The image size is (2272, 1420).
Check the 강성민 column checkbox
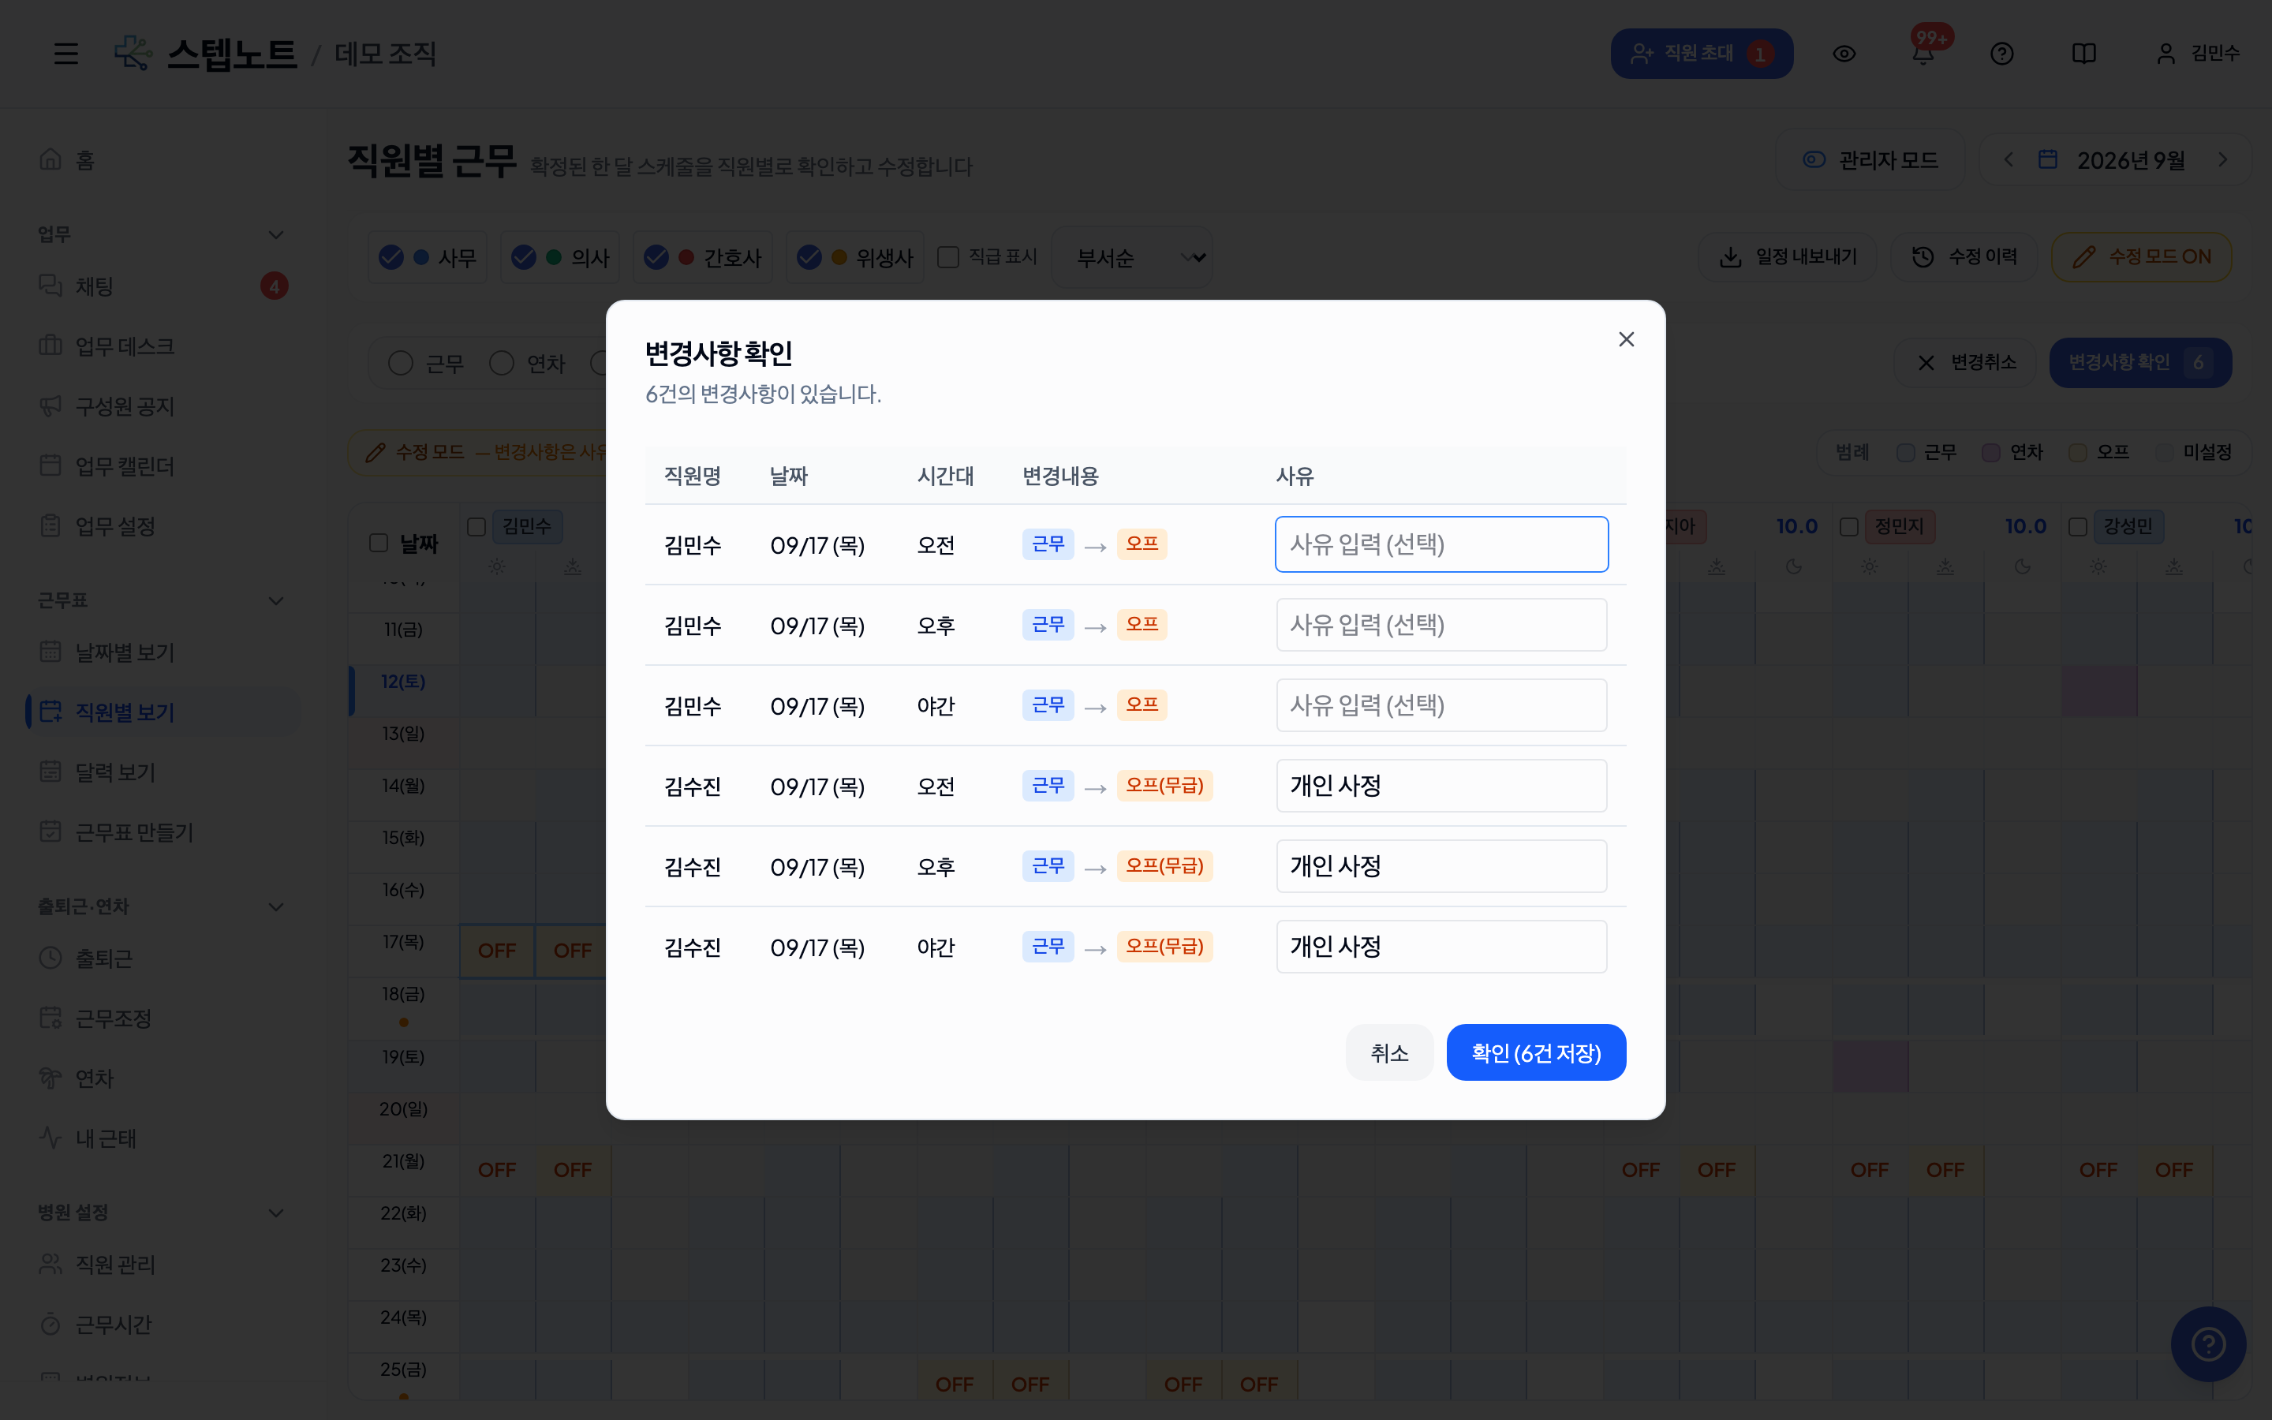tap(2078, 527)
